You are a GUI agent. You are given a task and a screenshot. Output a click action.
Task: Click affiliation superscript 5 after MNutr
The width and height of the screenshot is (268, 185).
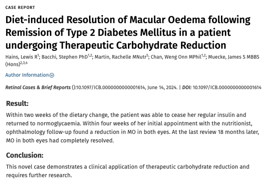[147, 55]
